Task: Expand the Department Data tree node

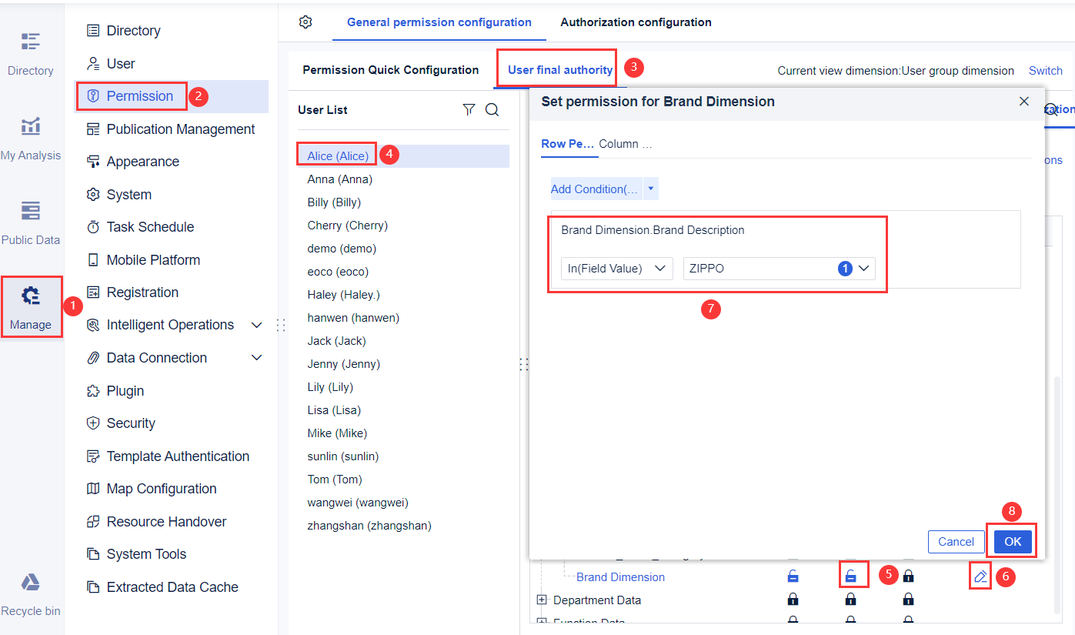Action: point(543,599)
